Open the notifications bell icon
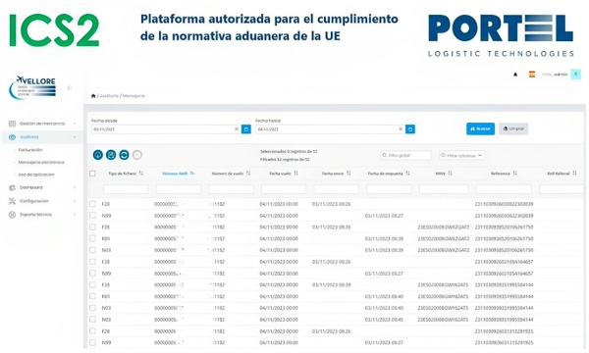589x353 pixels. (515, 75)
